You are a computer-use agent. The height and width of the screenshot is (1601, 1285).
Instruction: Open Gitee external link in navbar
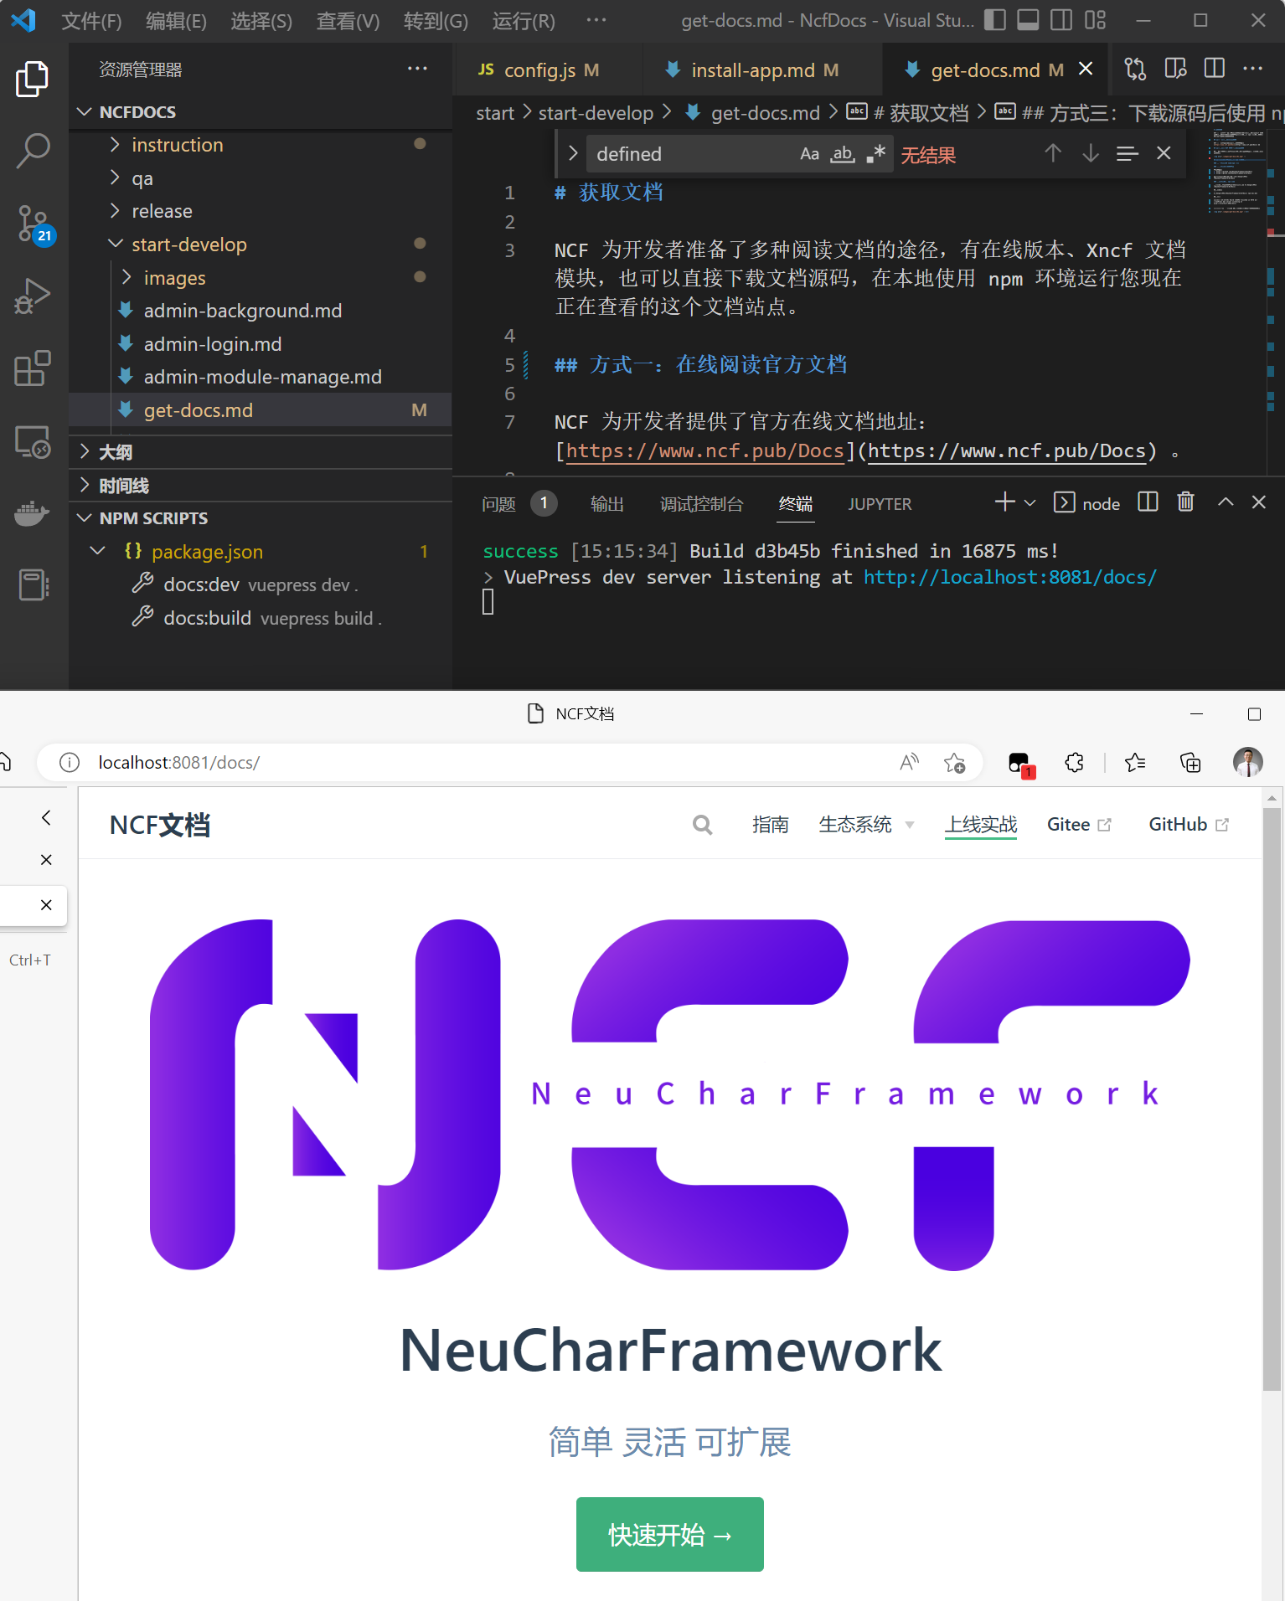tap(1079, 825)
